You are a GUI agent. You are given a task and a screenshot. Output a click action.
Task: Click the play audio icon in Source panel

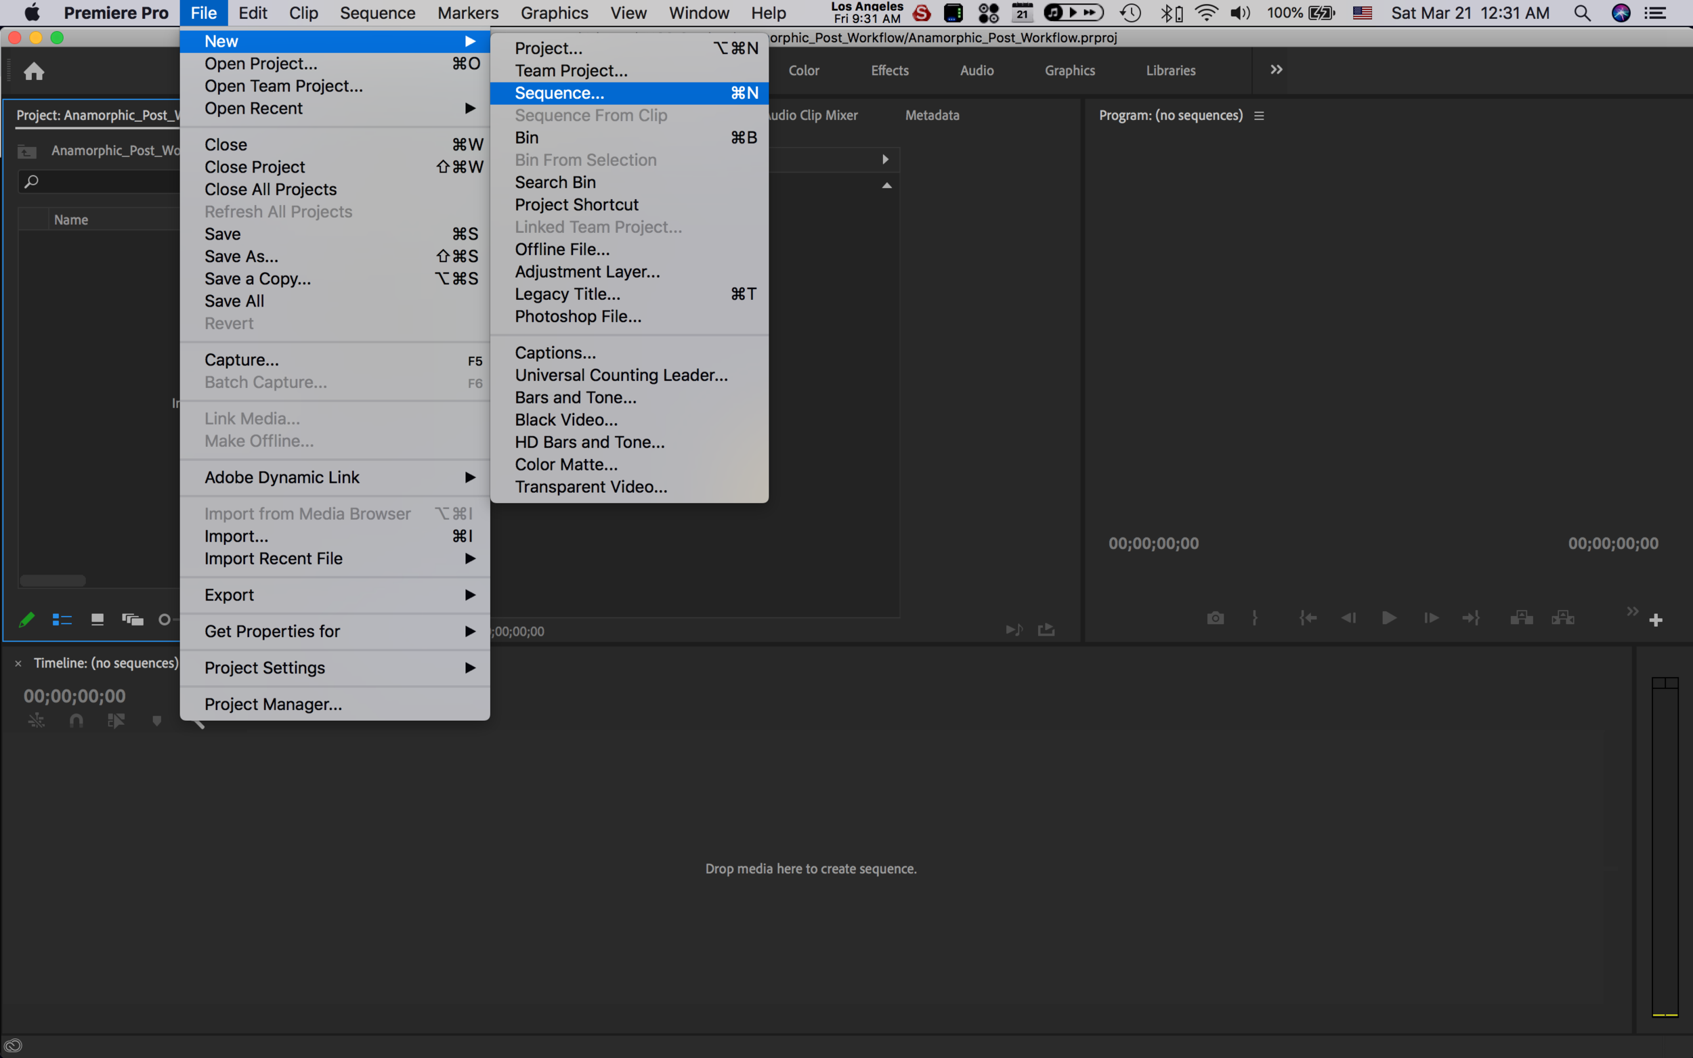(1014, 630)
